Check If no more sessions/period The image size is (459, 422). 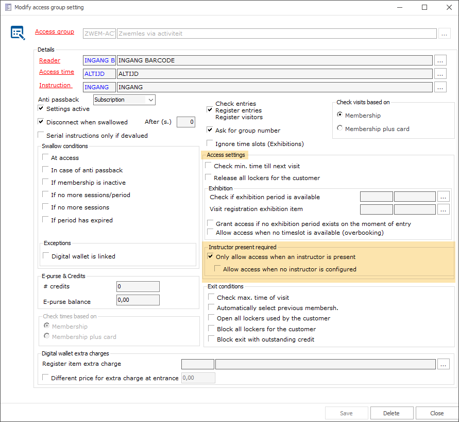tap(45, 194)
